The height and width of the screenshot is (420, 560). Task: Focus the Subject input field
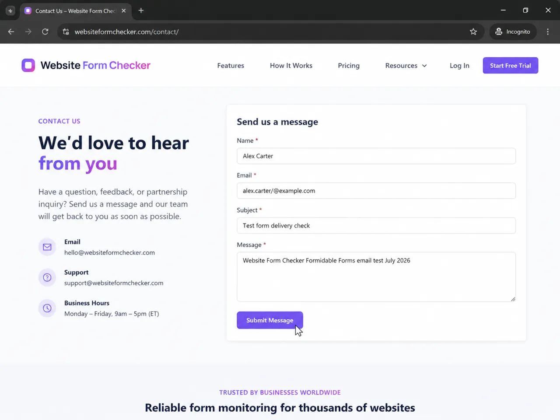click(x=376, y=225)
